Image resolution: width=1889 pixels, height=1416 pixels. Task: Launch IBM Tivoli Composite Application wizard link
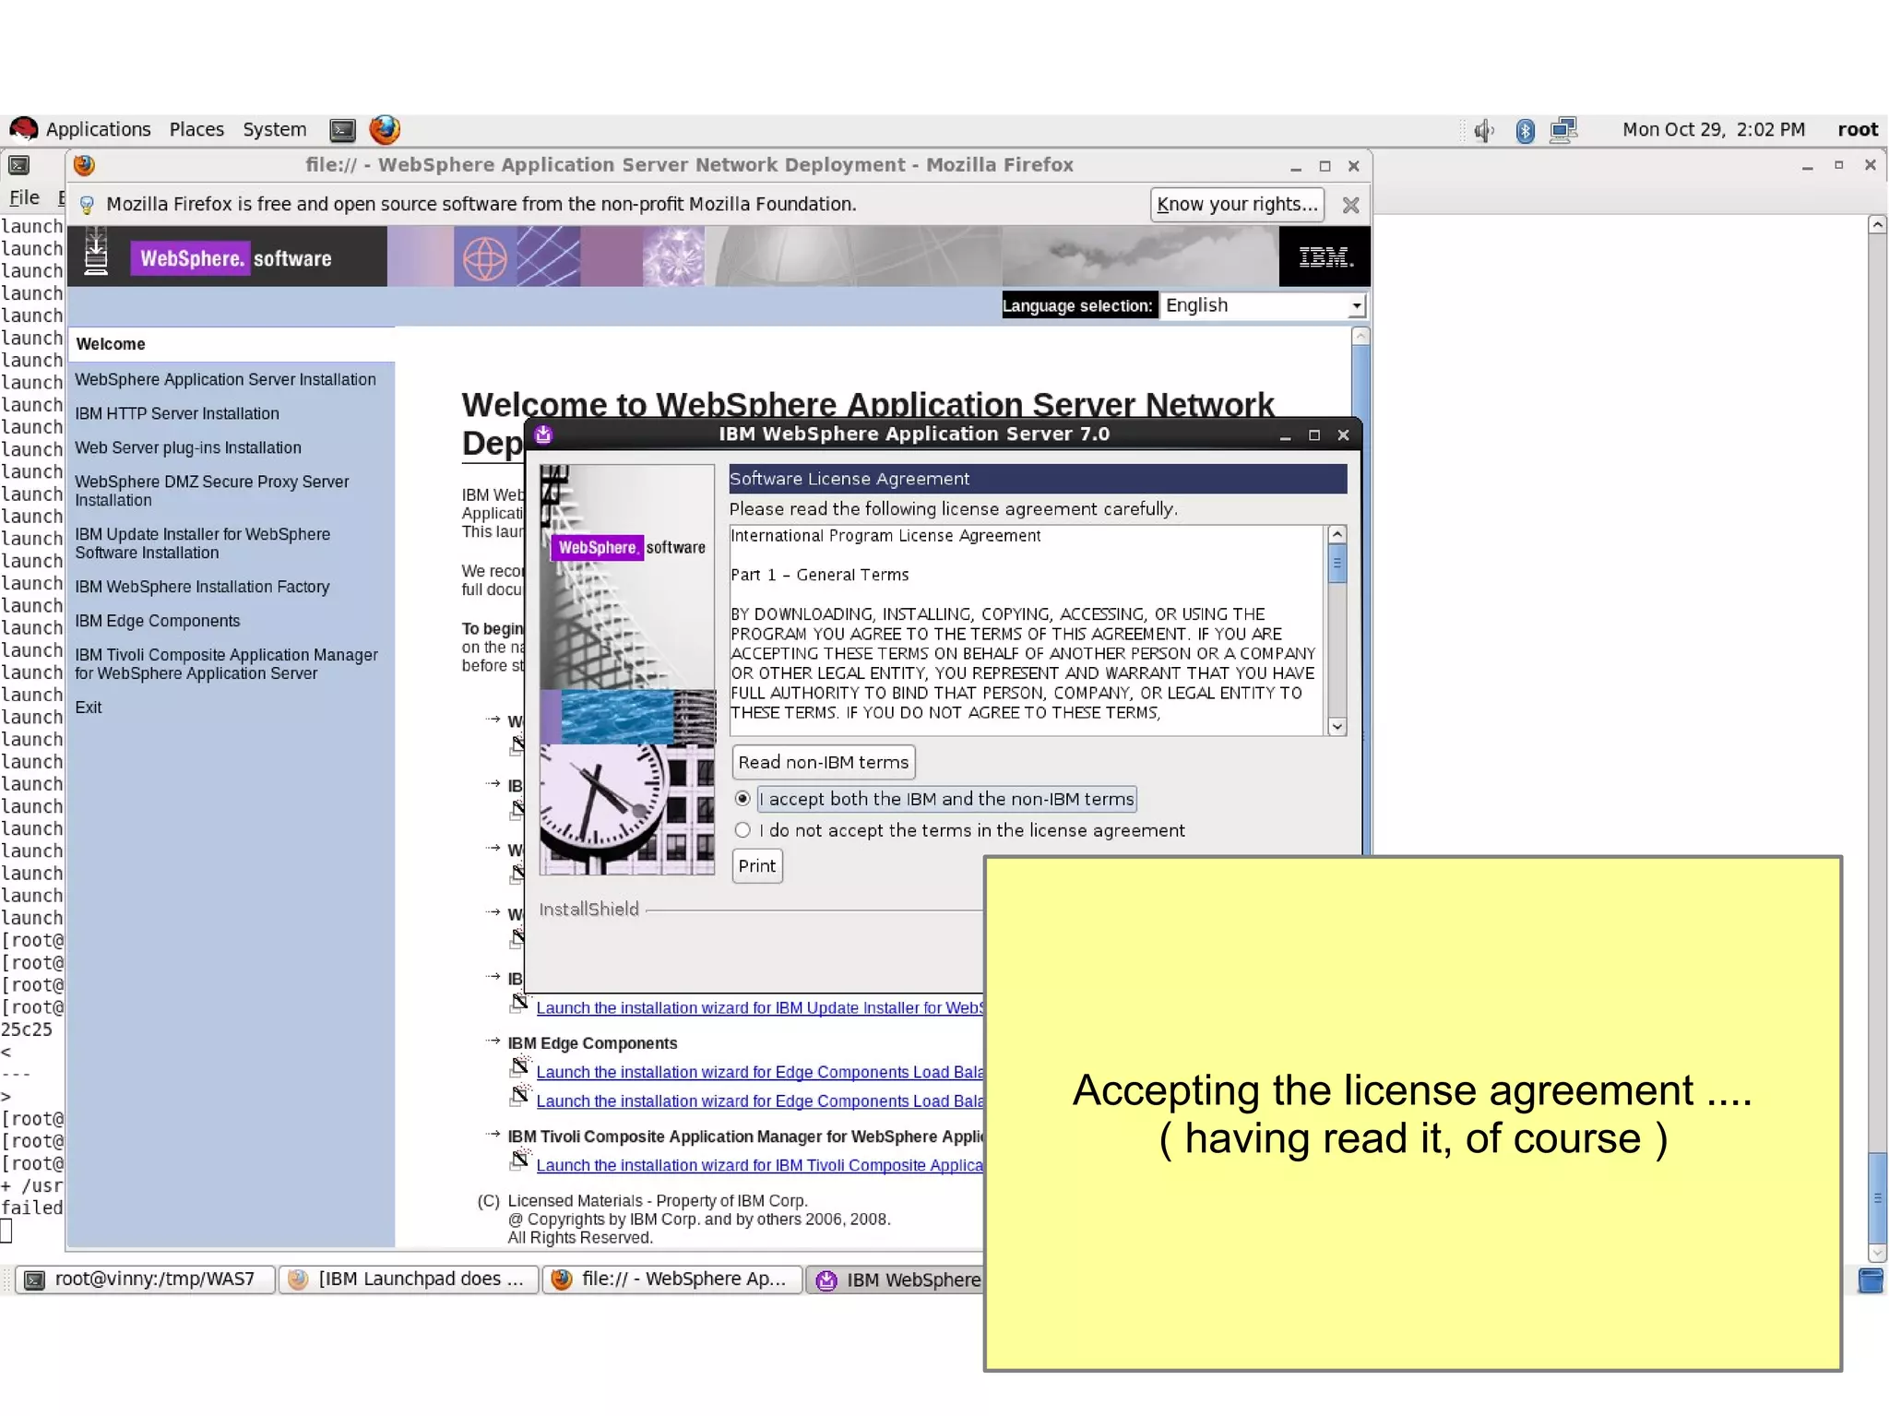coord(759,1165)
